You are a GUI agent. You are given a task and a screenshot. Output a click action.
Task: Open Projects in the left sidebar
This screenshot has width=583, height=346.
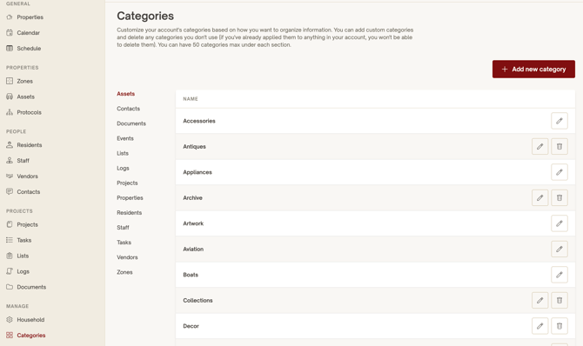pyautogui.click(x=22, y=224)
